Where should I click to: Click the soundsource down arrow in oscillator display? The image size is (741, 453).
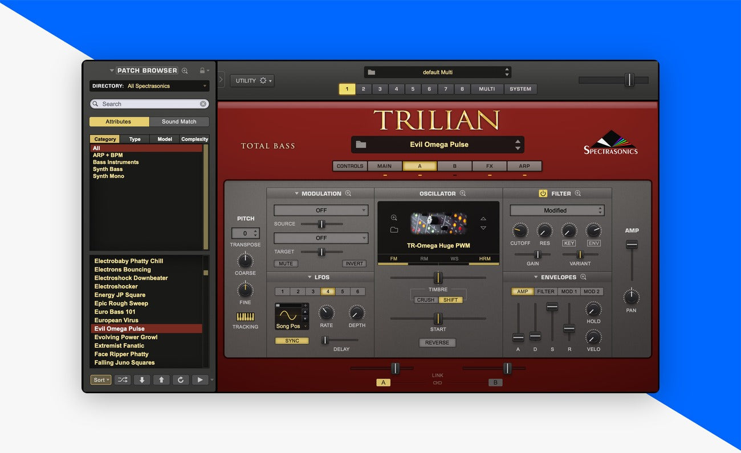pos(483,228)
